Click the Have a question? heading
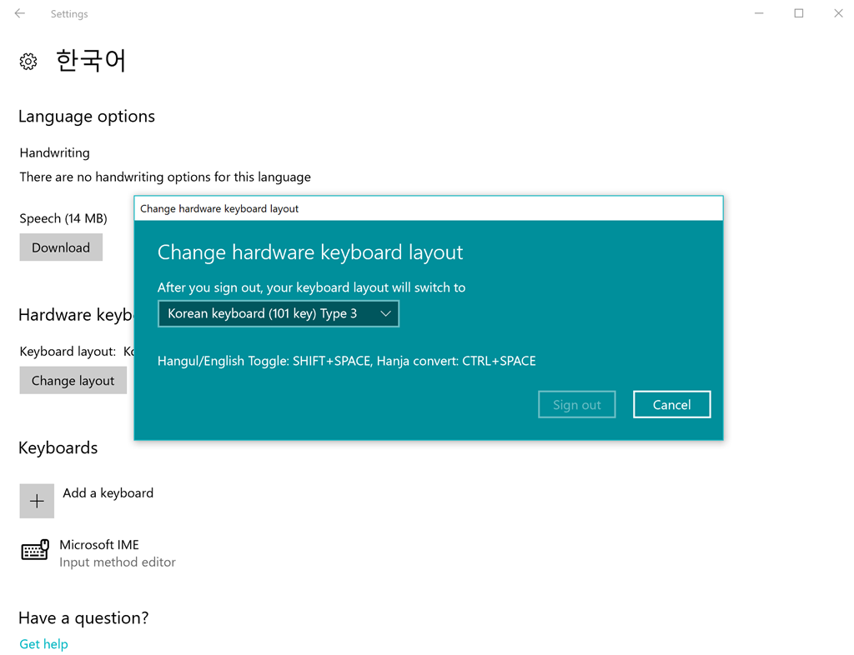This screenshot has height=655, width=854. point(83,618)
